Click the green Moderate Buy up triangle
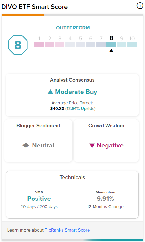Viewport: 145px width, 242px height. (51, 92)
